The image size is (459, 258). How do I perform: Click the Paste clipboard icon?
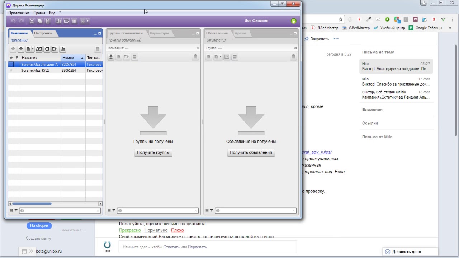48,21
